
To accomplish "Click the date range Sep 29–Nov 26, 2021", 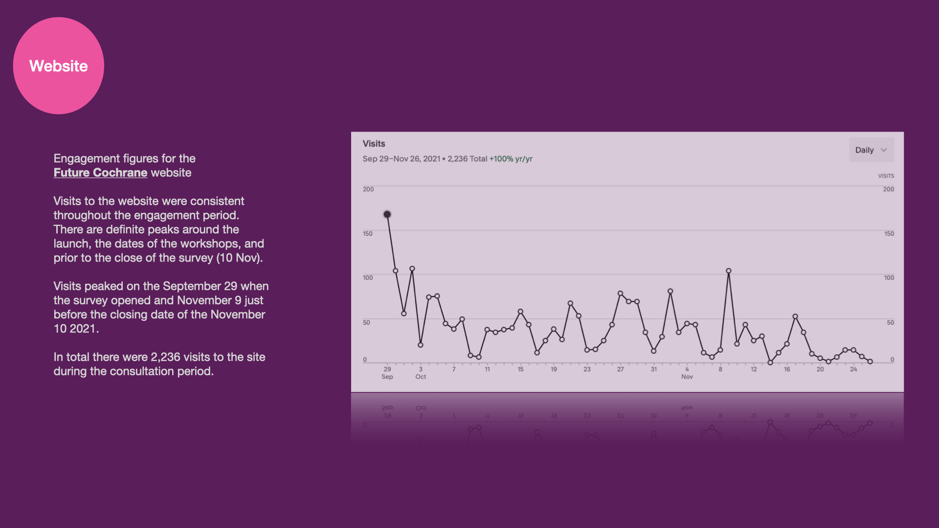I will coord(401,159).
